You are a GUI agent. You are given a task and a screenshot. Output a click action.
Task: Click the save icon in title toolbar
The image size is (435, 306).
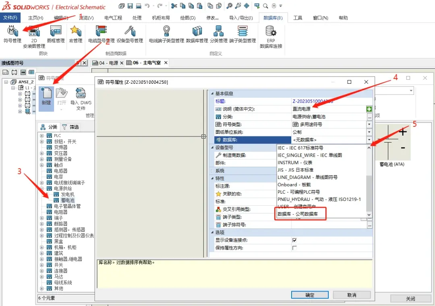[x=130, y=6]
